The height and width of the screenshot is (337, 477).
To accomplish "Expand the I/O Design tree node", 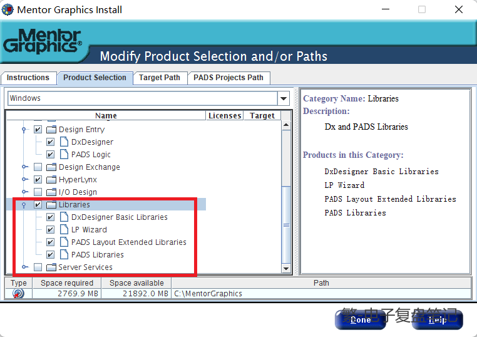I will point(25,192).
